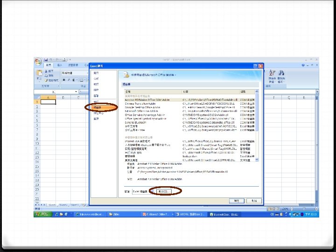The image size is (336, 252).
Task: Select Acrobat PDFMaker Office COM Addin row
Action: (189, 100)
